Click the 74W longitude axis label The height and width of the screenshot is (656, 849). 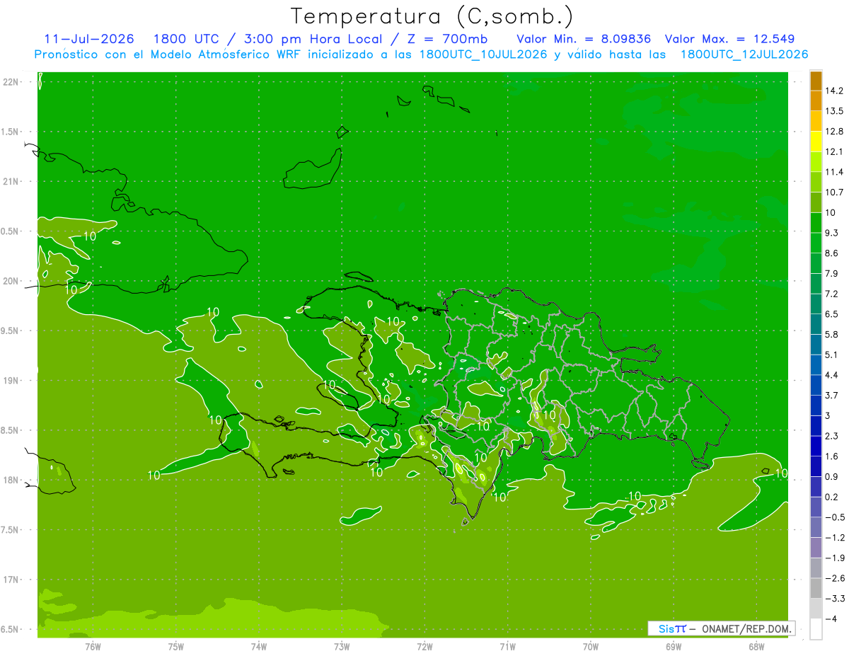pos(259,647)
